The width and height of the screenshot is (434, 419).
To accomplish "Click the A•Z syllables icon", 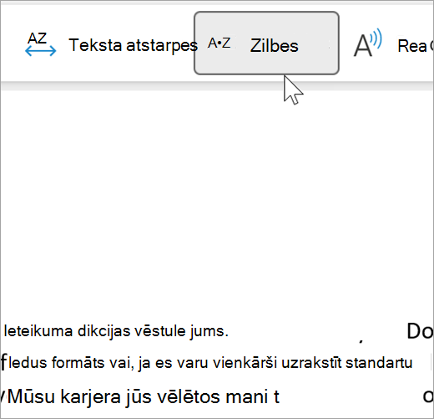I will point(220,43).
